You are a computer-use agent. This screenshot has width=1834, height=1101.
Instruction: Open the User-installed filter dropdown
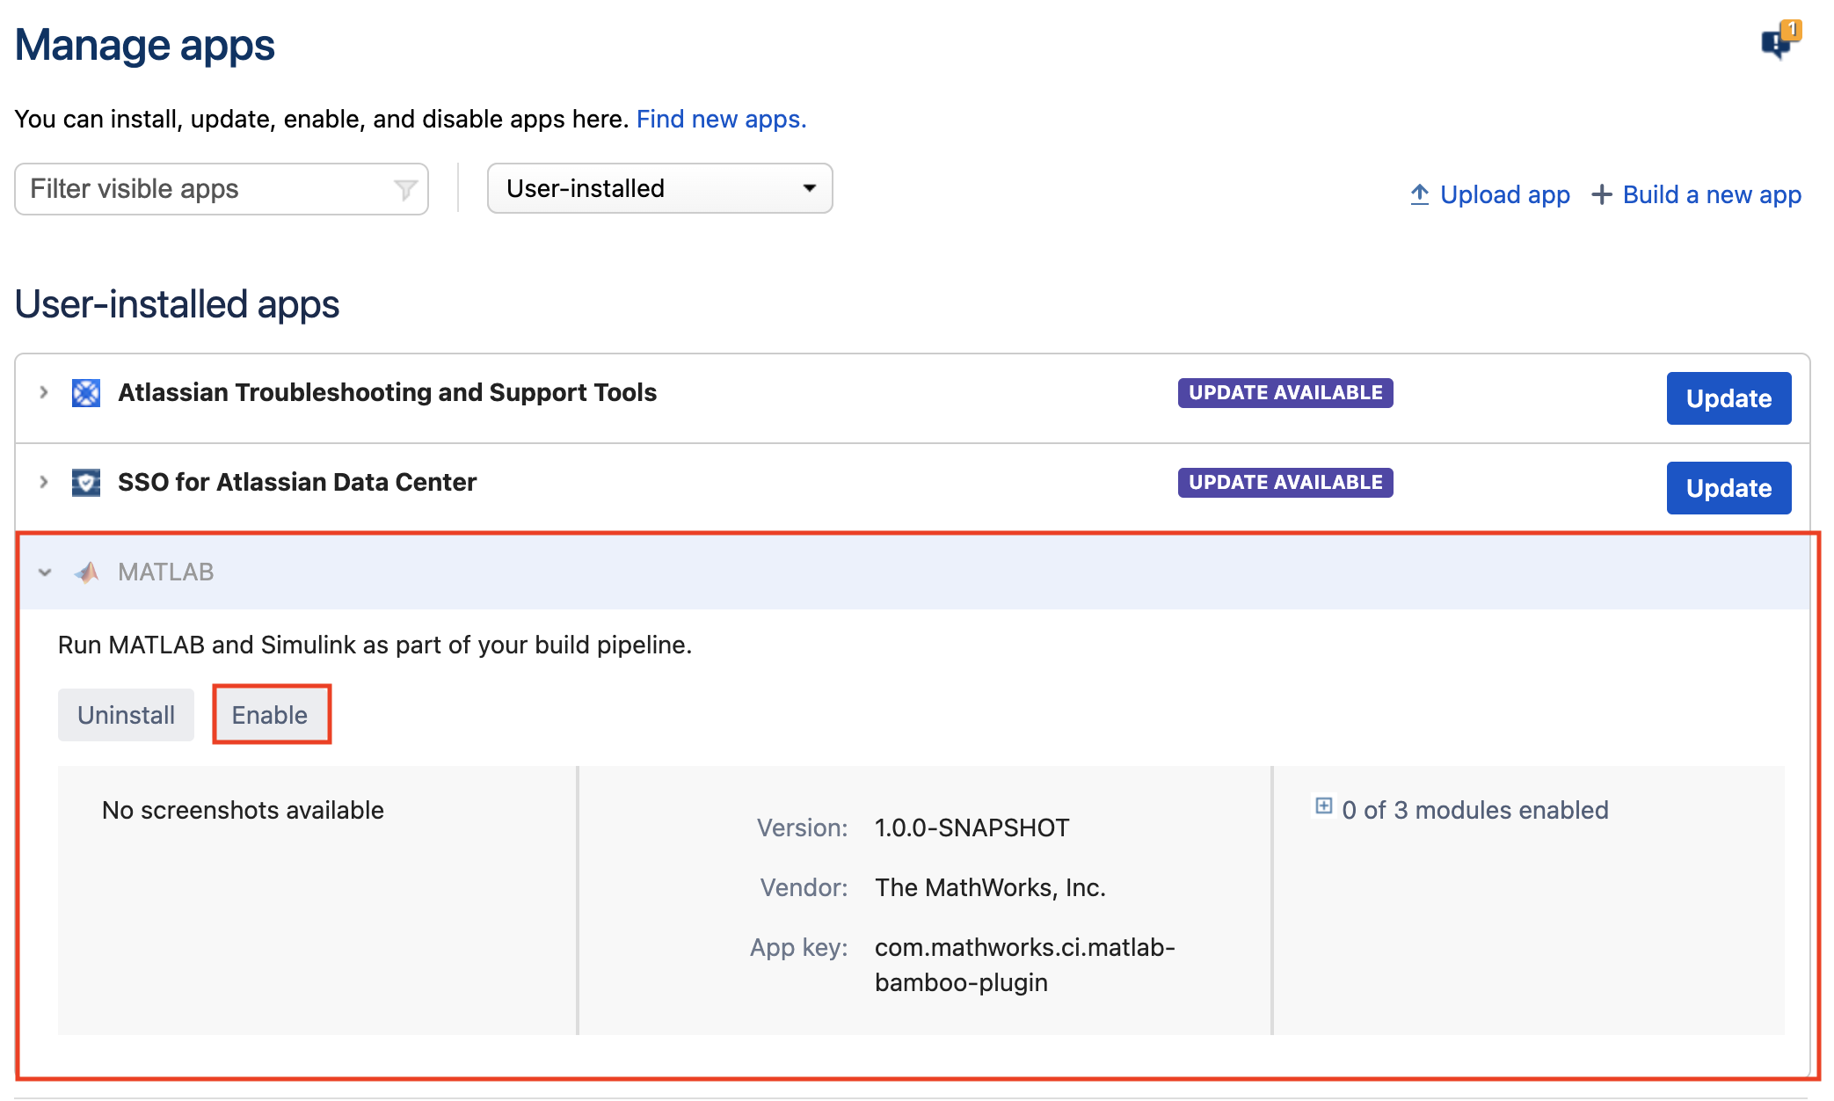point(659,188)
